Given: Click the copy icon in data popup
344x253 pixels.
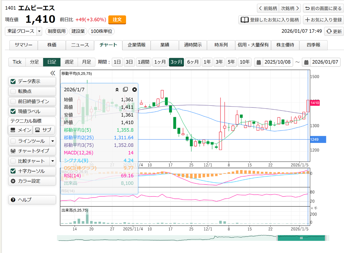Looking at the screenshot, I should point(126,90).
